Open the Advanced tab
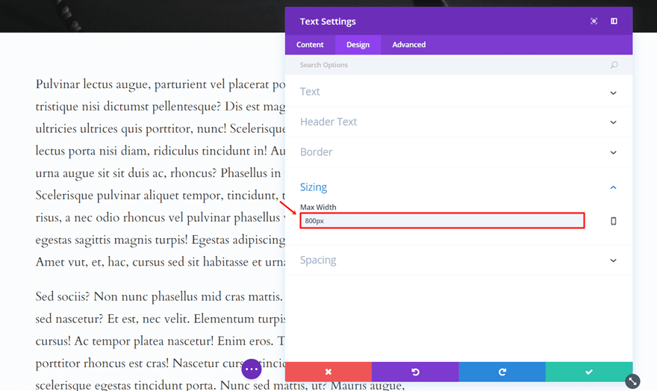This screenshot has height=391, width=657. tap(408, 45)
